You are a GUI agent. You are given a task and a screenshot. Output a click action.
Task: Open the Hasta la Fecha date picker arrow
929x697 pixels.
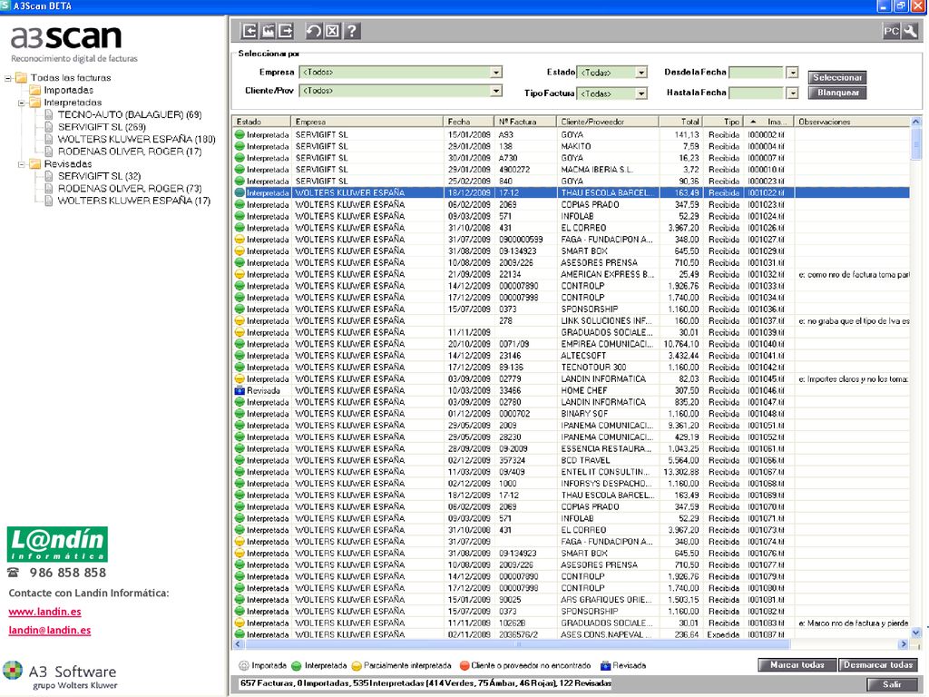tap(792, 93)
